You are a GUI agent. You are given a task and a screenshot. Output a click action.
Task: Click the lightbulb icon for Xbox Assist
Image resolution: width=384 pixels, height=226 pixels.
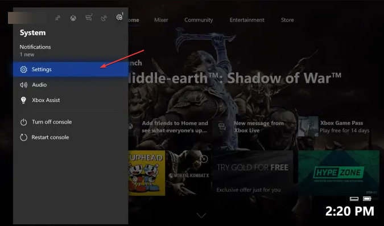pyautogui.click(x=23, y=100)
